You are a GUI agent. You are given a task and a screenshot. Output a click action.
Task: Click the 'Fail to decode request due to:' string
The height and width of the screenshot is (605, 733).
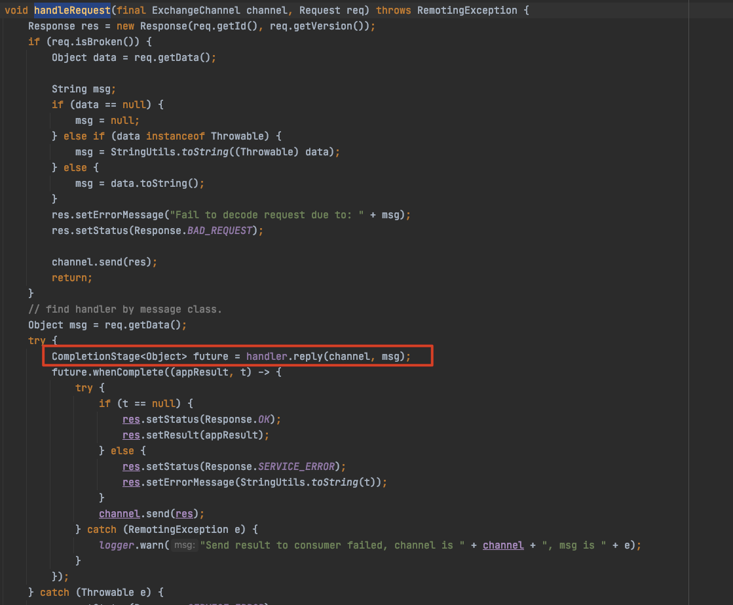tap(267, 215)
